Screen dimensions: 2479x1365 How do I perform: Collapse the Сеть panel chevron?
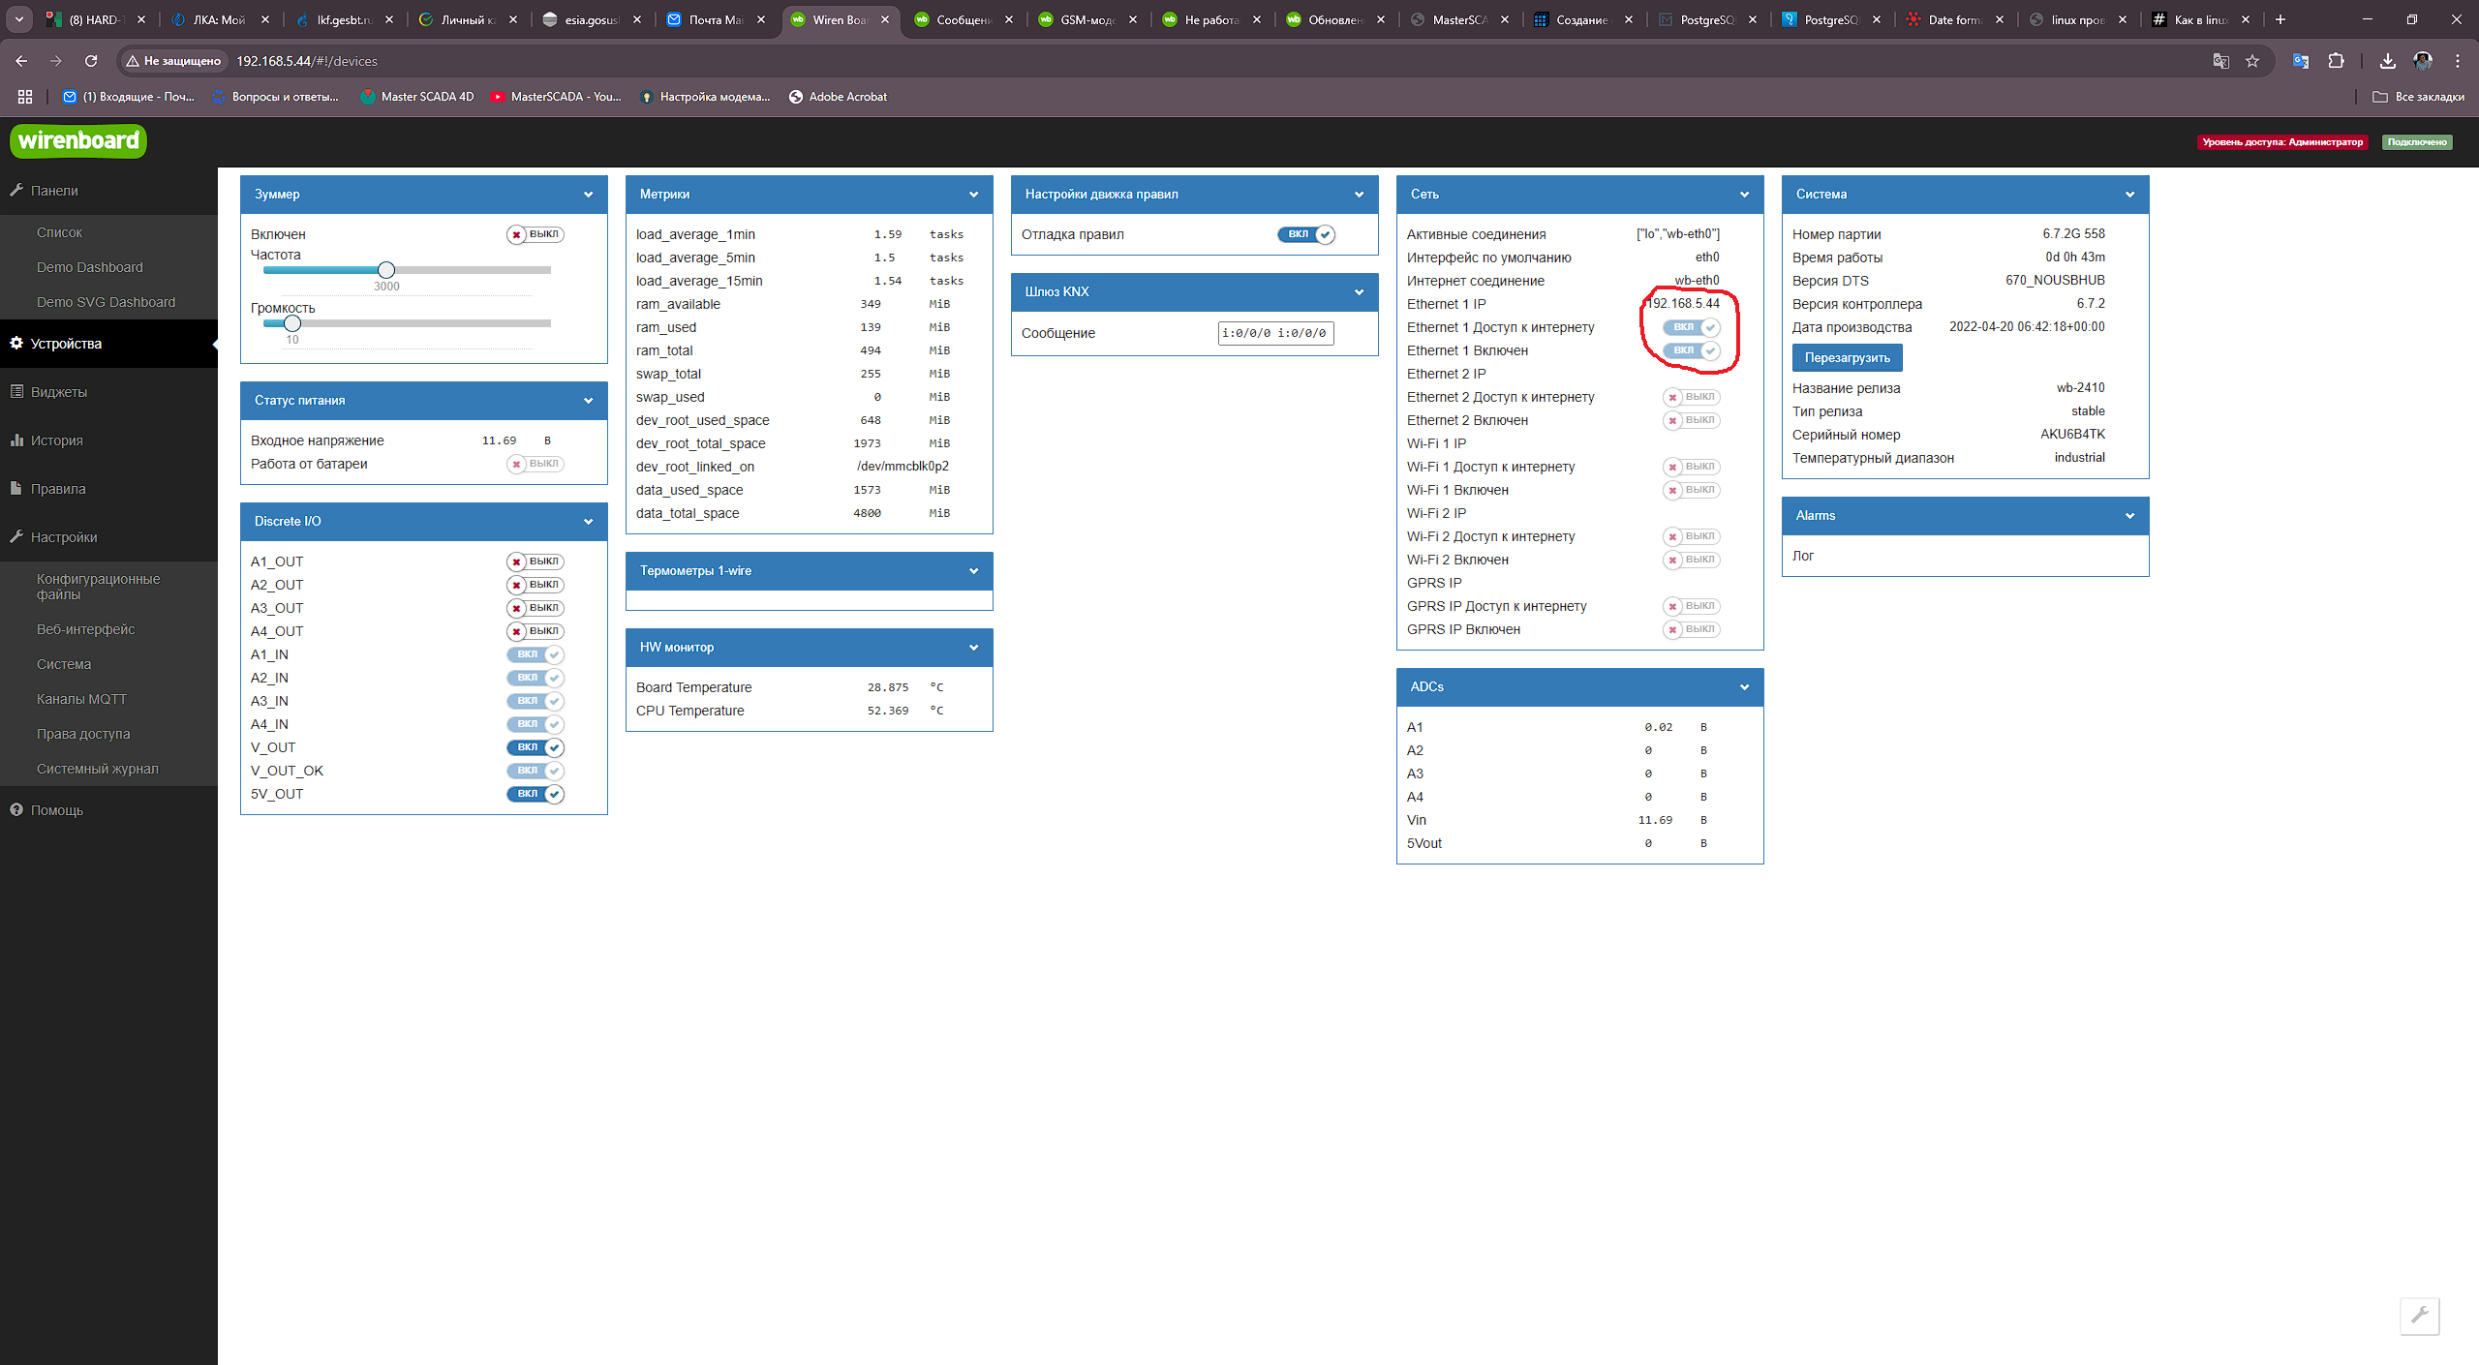(1744, 195)
